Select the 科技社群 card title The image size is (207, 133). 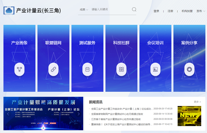121,43
